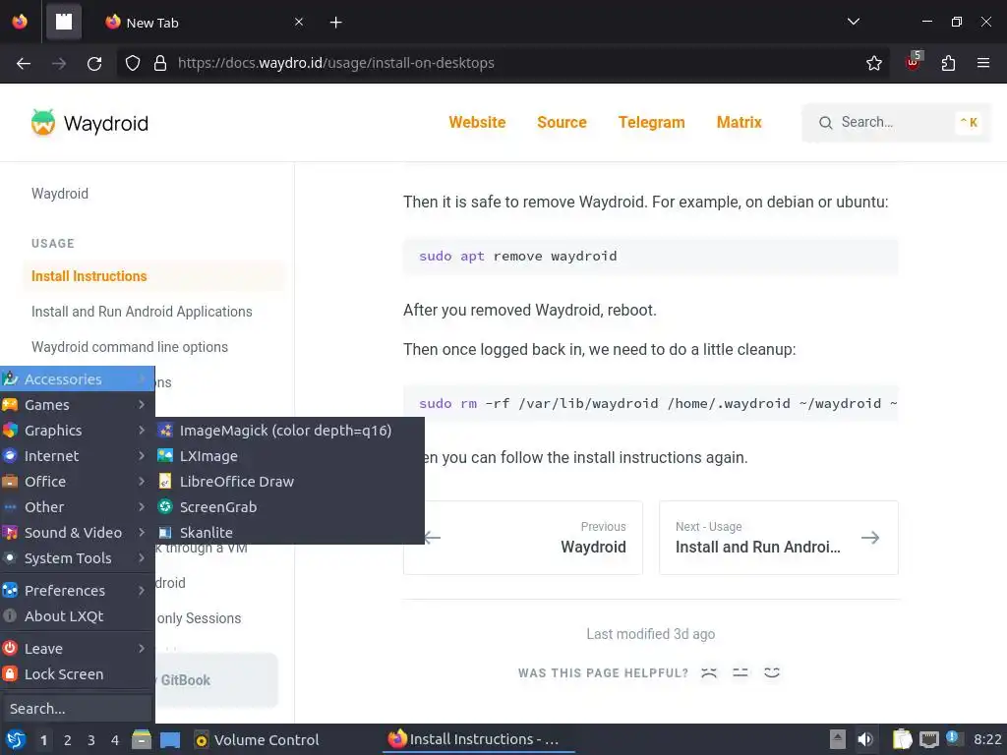Bookmark this page with the star icon
Screen dimensions: 1007x755
(x=873, y=63)
